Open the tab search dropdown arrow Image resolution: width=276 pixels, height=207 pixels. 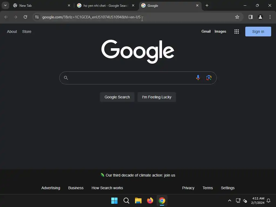[x=5, y=5]
